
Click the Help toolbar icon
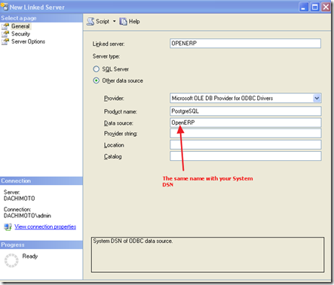click(123, 22)
